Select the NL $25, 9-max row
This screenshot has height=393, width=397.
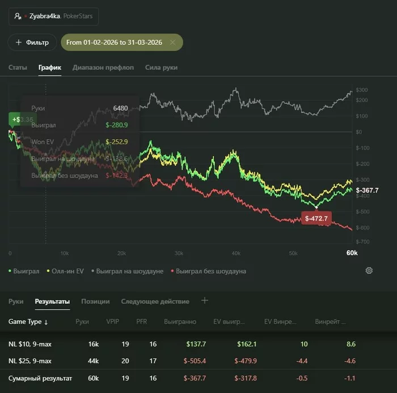coord(198,361)
